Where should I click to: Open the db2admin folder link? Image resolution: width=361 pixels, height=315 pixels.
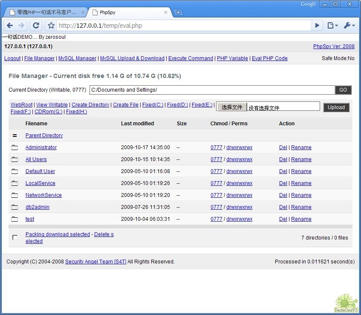pyautogui.click(x=38, y=207)
